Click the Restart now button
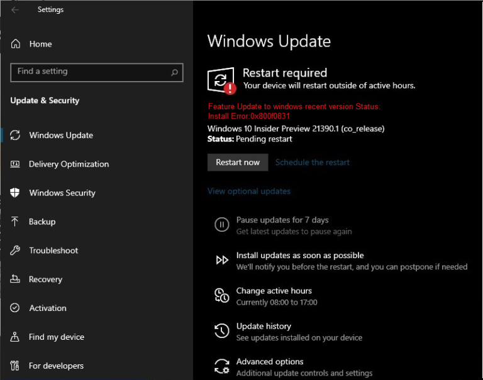 238,162
